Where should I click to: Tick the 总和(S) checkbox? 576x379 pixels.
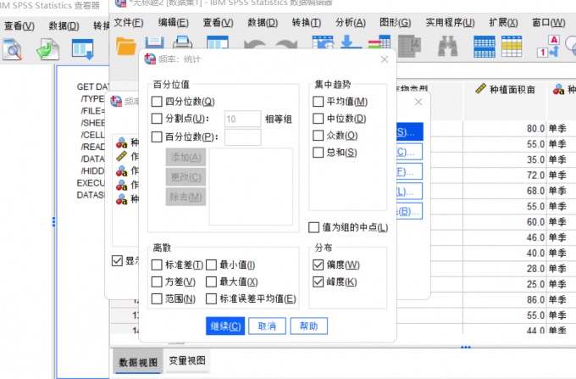(x=318, y=152)
